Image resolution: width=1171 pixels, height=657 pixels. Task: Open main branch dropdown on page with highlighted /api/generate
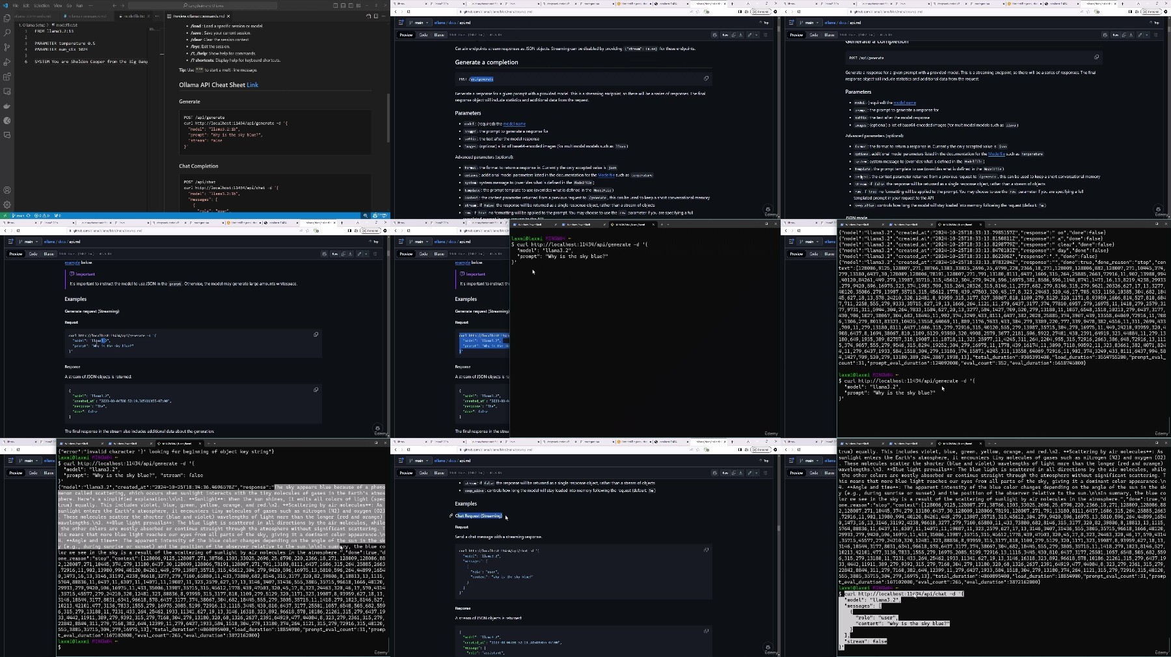(419, 23)
